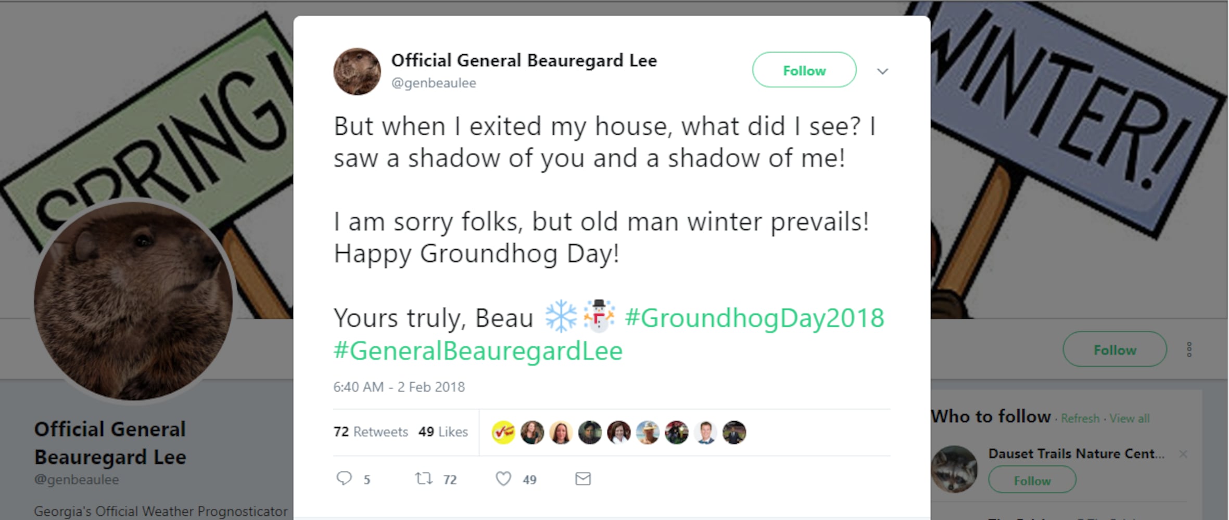
Task: View all Who to follow suggestions
Action: click(1129, 418)
